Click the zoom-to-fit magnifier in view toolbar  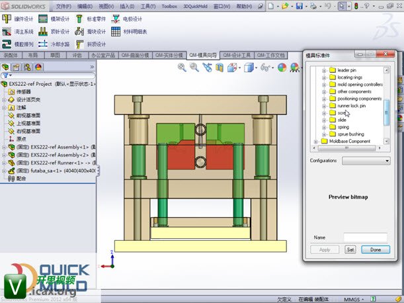coord(183,67)
